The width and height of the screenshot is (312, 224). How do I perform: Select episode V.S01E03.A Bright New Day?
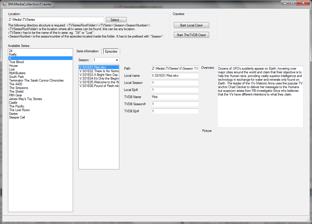tap(99, 75)
